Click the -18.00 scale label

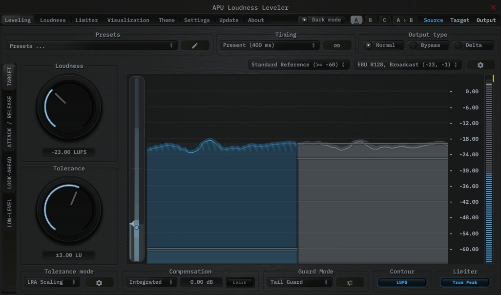pos(469,139)
